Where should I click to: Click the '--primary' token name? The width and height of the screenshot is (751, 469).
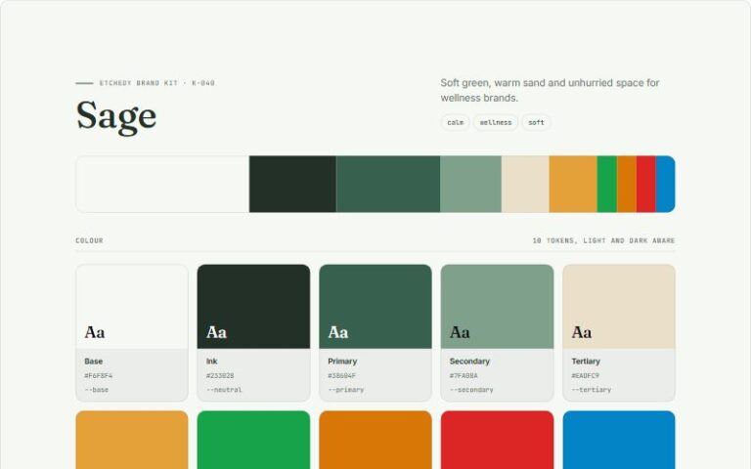346,390
